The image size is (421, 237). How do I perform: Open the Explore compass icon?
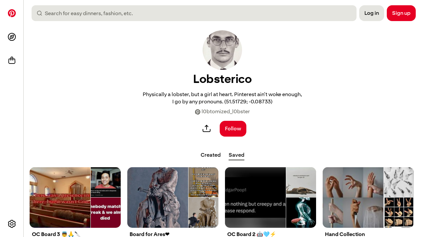(12, 37)
